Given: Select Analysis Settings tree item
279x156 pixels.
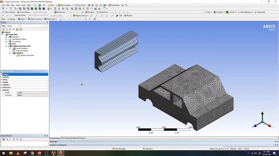Looking at the screenshot, I should click(22, 51).
